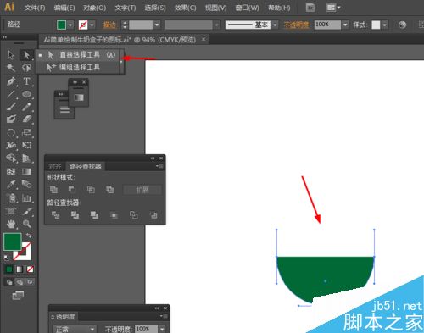Screen dimensions: 424x333
Task: Select the Eyedropper tool
Action: pyautogui.click(x=11, y=185)
